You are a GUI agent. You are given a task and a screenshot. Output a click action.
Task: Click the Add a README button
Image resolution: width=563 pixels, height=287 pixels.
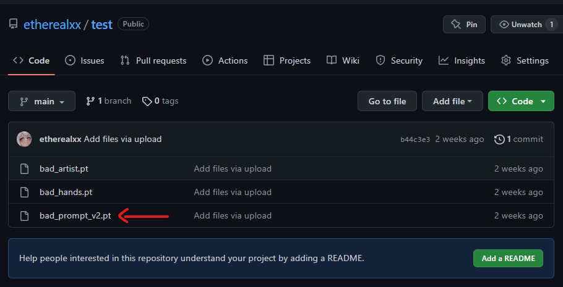coord(508,258)
